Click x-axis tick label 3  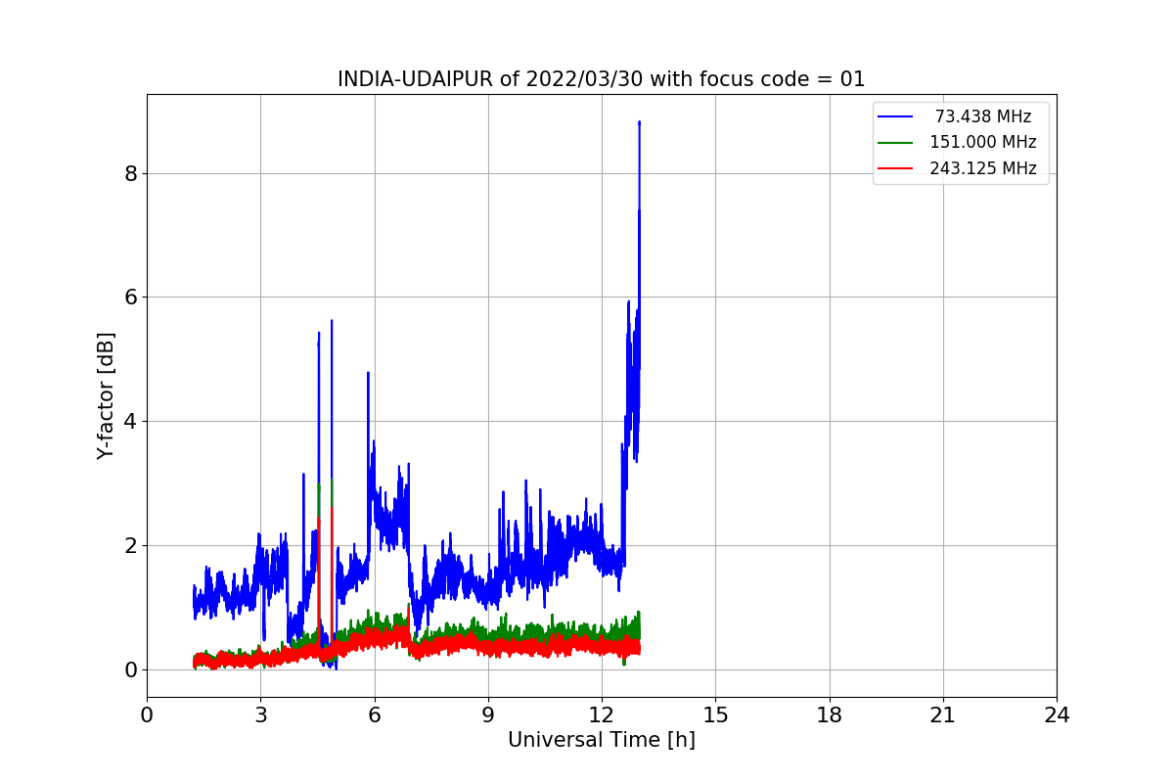260,715
